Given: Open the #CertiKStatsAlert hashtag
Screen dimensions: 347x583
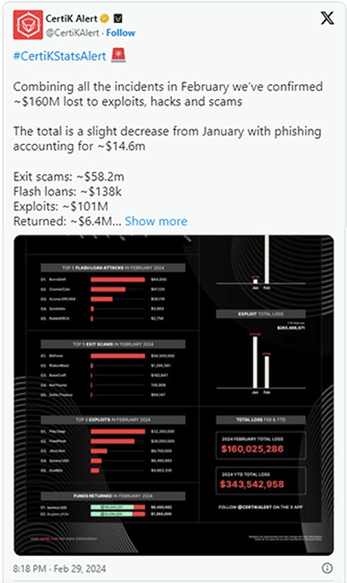Looking at the screenshot, I should (x=60, y=56).
